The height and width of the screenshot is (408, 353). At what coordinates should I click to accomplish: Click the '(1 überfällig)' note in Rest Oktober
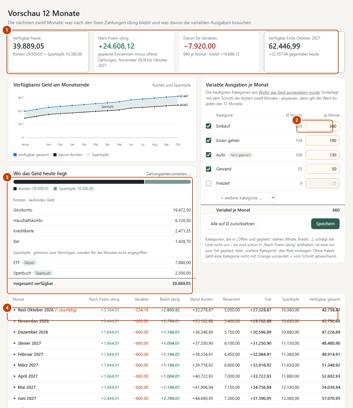[66, 310]
